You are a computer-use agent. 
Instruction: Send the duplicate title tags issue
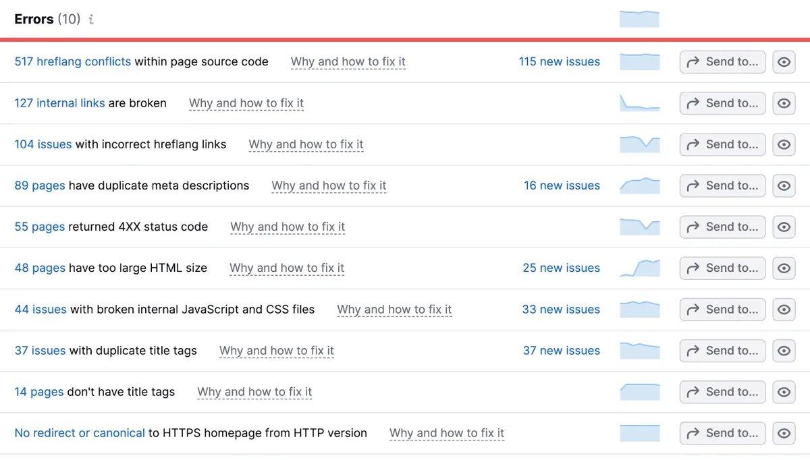pyautogui.click(x=722, y=351)
